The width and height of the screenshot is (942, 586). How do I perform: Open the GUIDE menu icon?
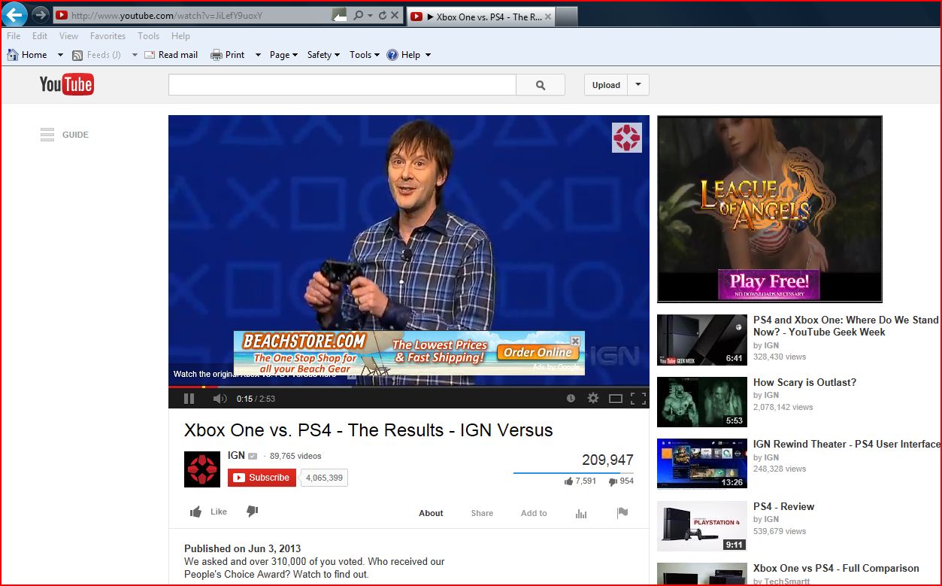47,135
